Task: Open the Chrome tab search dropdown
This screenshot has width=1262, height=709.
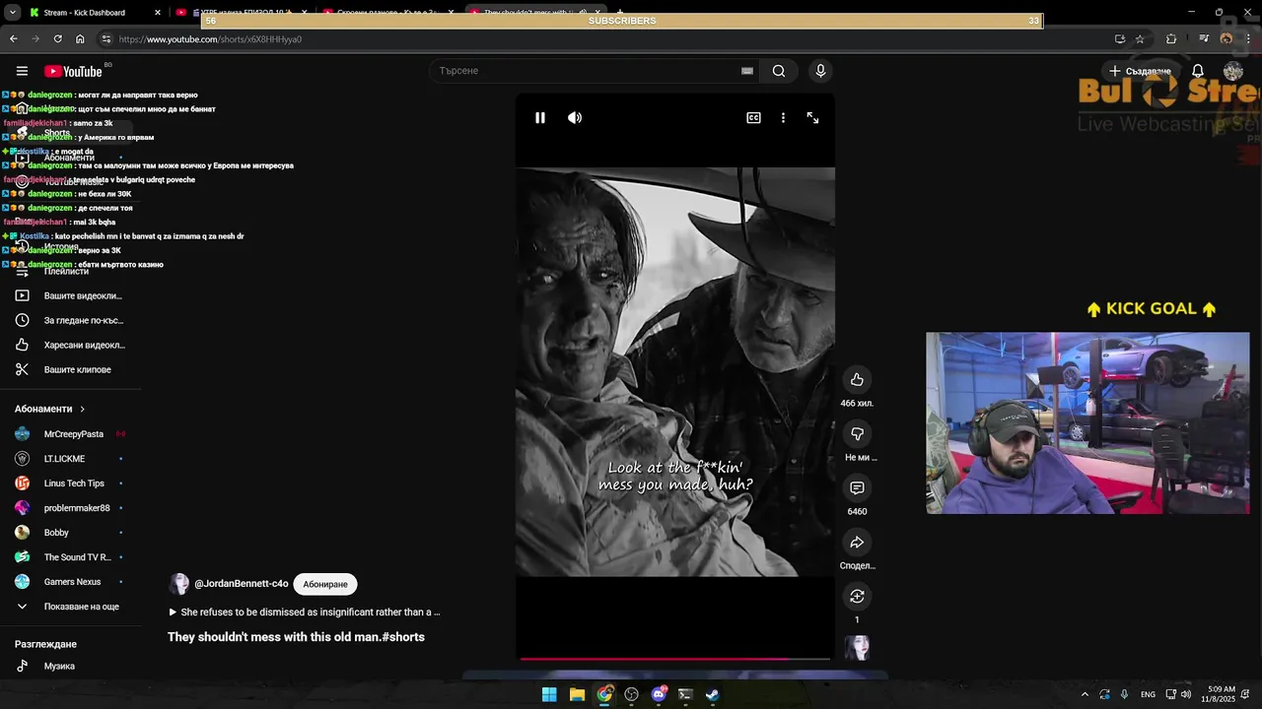Action: [12, 13]
